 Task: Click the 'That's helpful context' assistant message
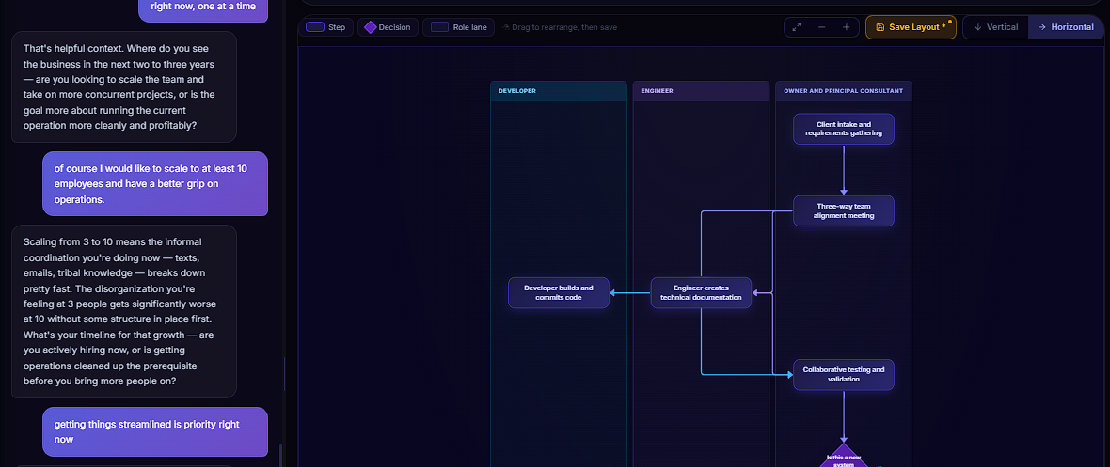[x=124, y=87]
